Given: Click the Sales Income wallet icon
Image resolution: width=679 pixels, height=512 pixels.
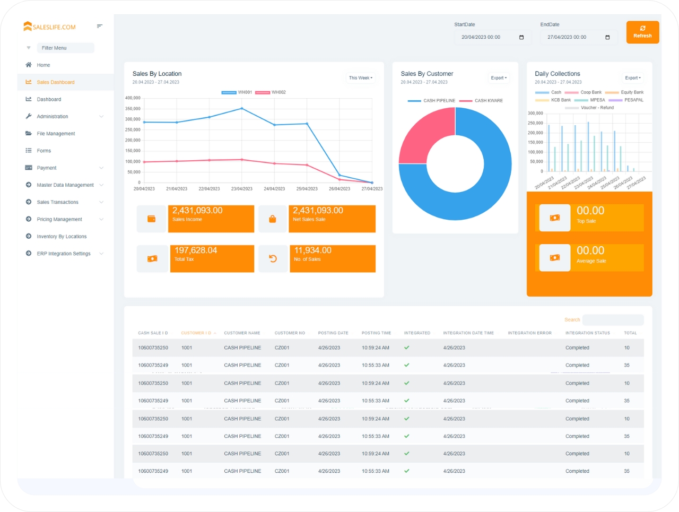Looking at the screenshot, I should tap(151, 219).
